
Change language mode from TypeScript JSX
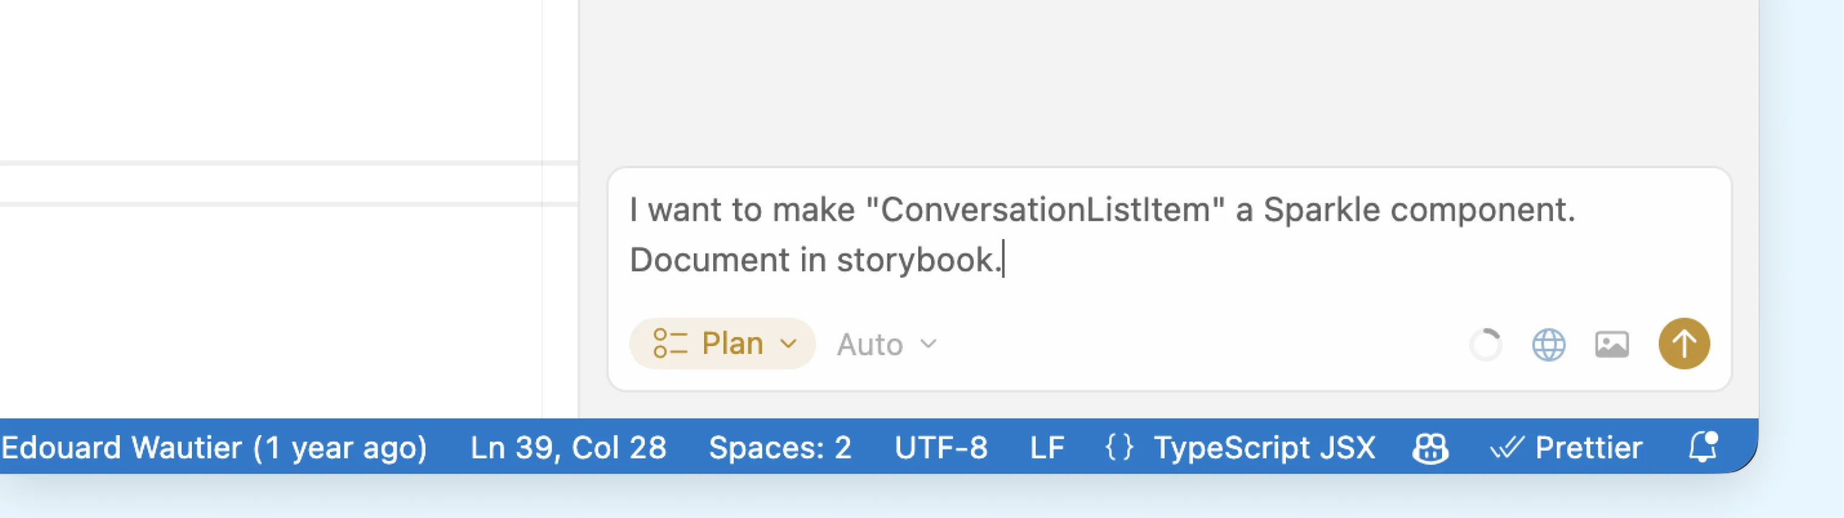coord(1263,448)
